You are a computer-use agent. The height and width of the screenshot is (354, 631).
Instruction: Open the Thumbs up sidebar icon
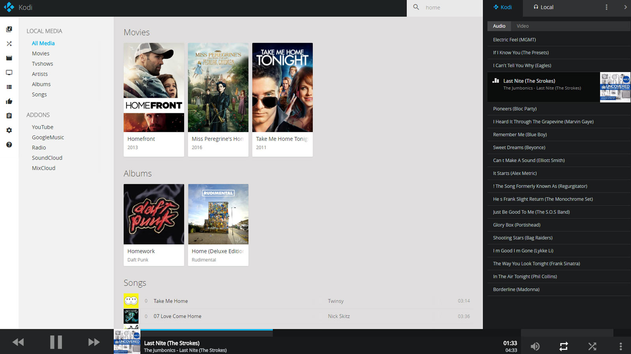pyautogui.click(x=9, y=101)
